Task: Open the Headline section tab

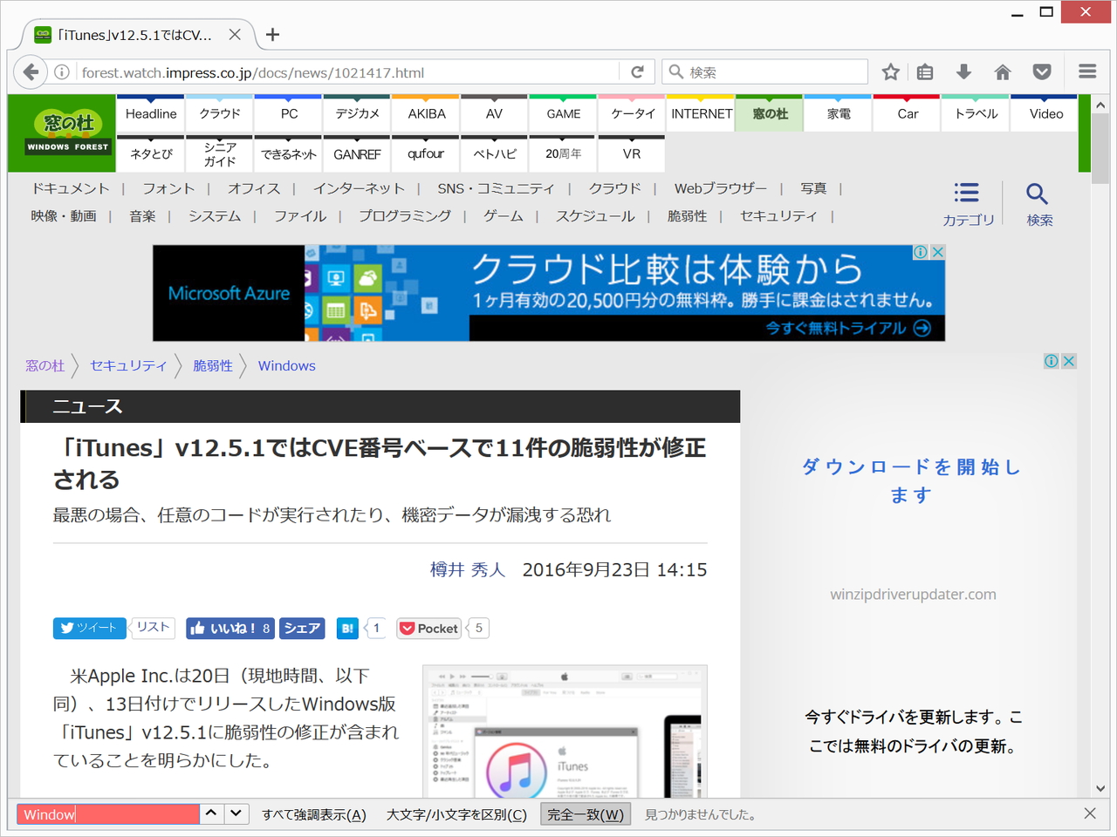Action: click(149, 113)
